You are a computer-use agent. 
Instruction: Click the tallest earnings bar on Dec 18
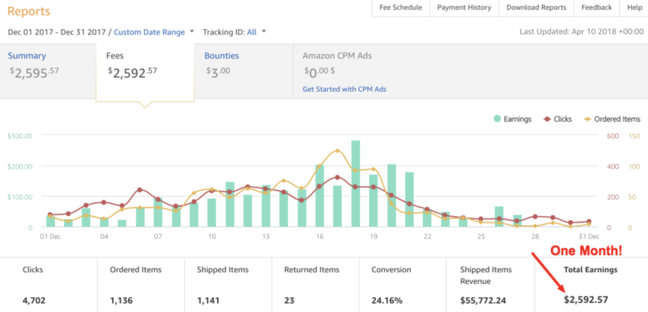(x=356, y=184)
